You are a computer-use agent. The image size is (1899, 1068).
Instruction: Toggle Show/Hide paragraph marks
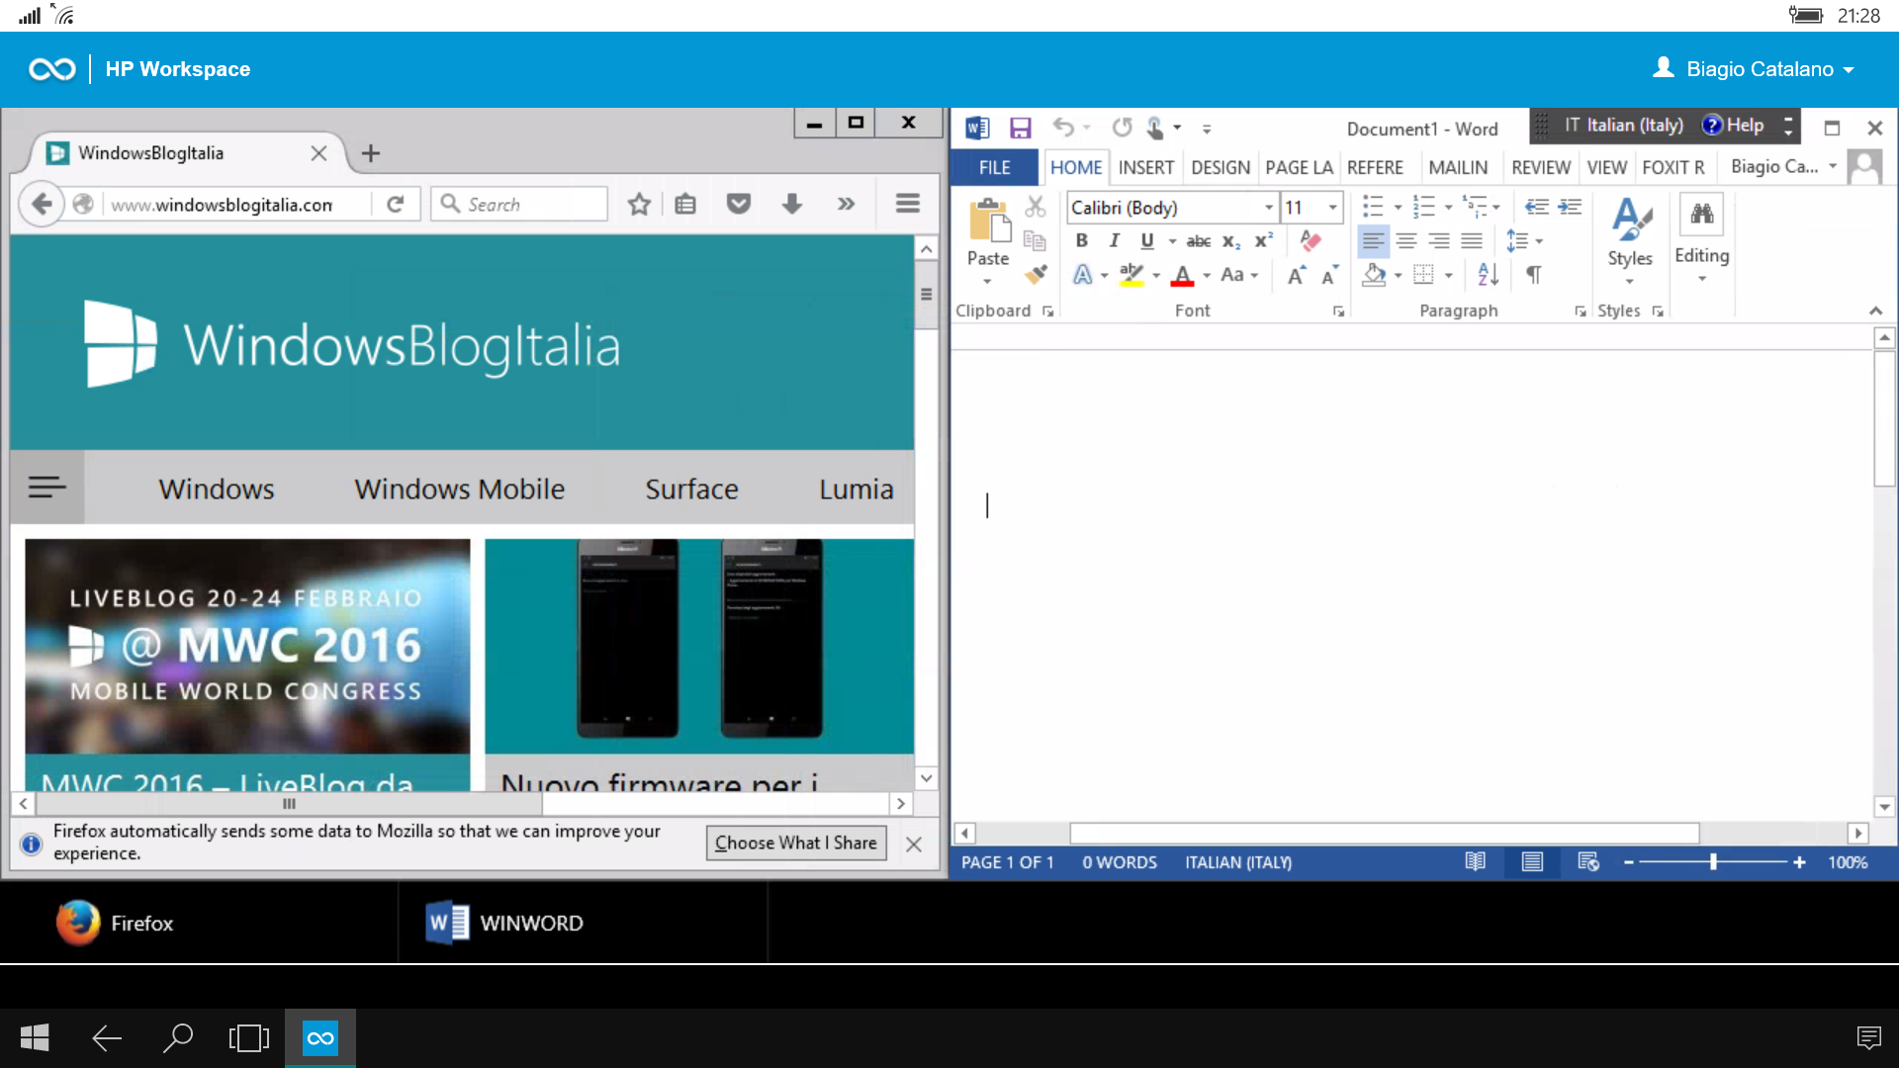tap(1534, 275)
